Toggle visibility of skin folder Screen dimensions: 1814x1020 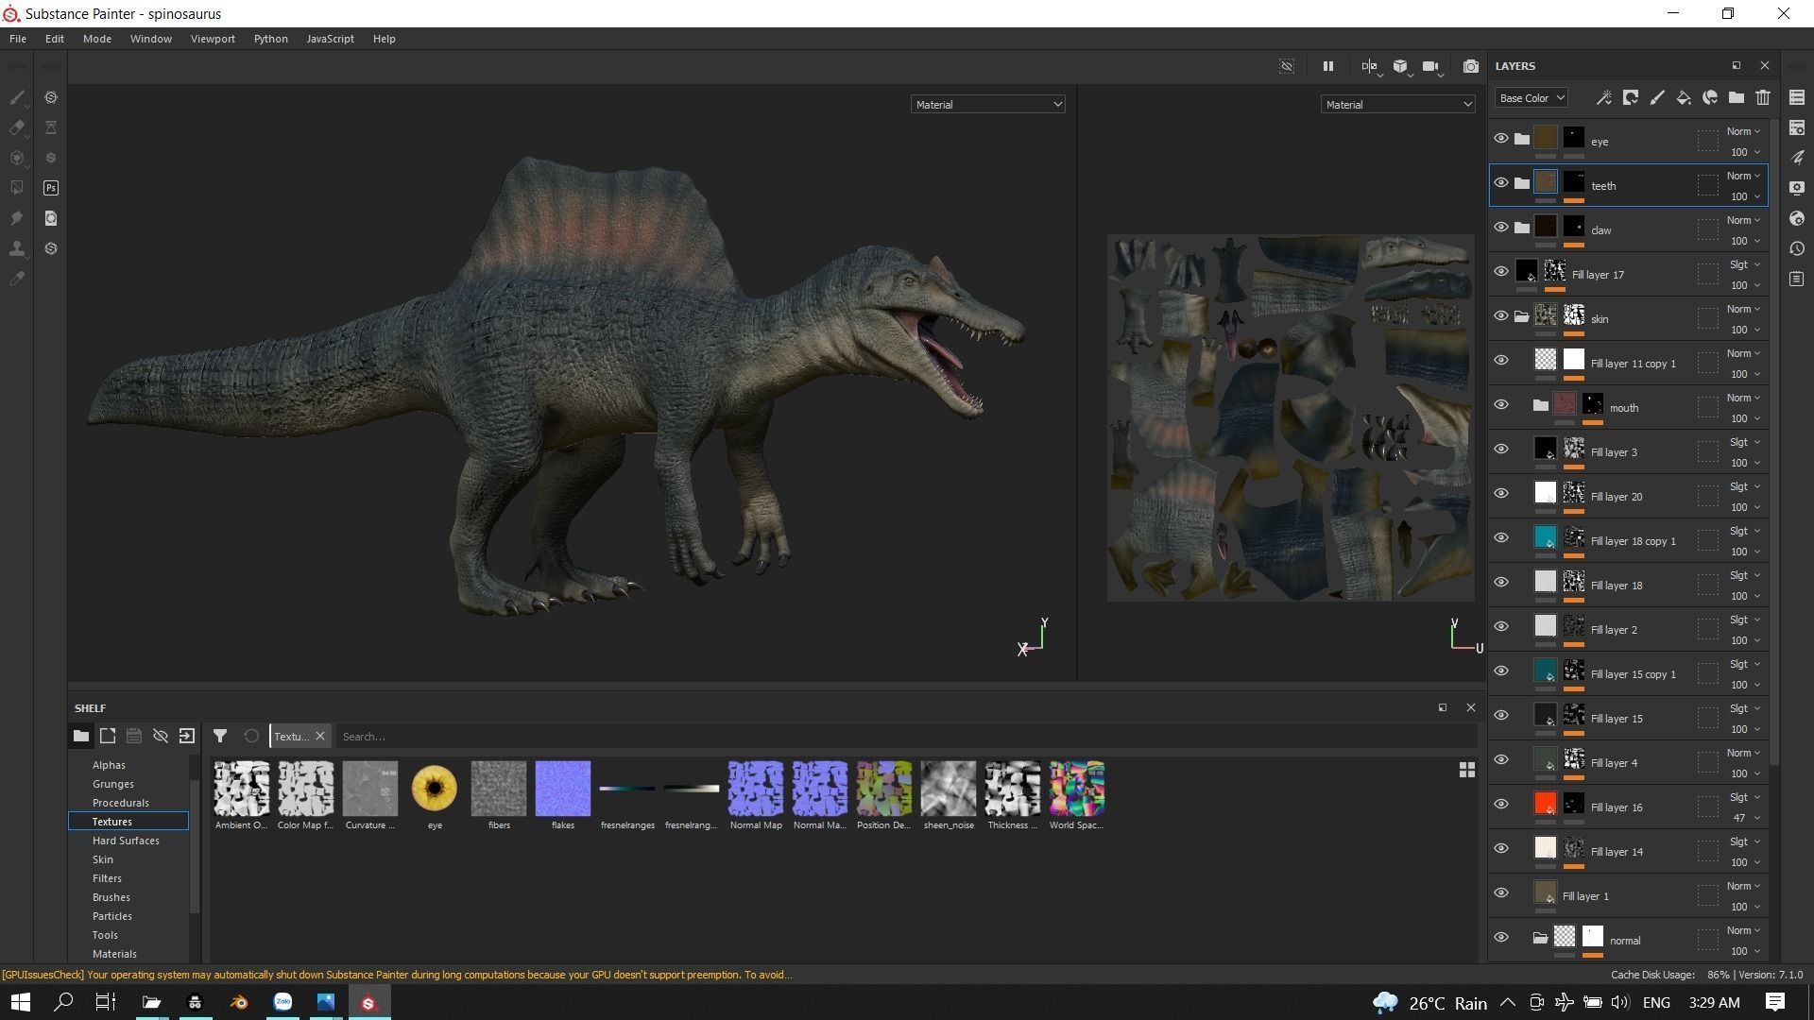[x=1500, y=315]
